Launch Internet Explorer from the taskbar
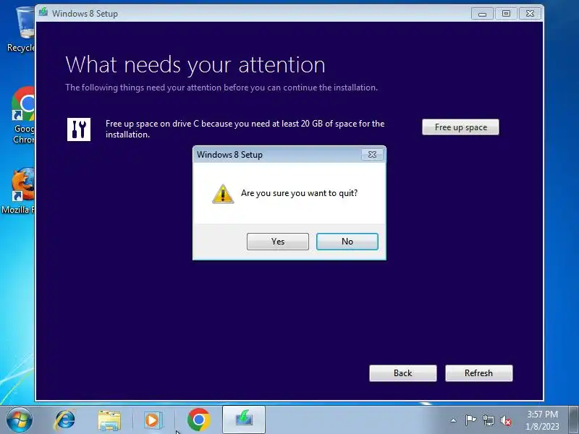The width and height of the screenshot is (579, 434). 64,420
